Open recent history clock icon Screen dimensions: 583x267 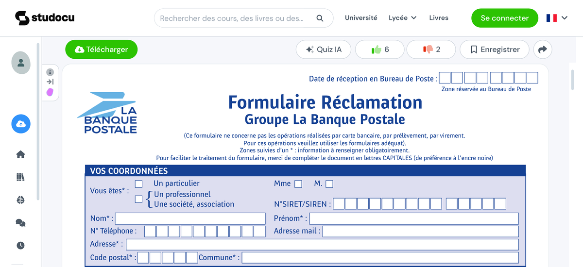click(x=20, y=246)
